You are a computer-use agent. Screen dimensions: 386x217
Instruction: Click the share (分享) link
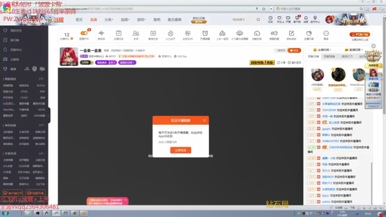pyautogui.click(x=281, y=63)
